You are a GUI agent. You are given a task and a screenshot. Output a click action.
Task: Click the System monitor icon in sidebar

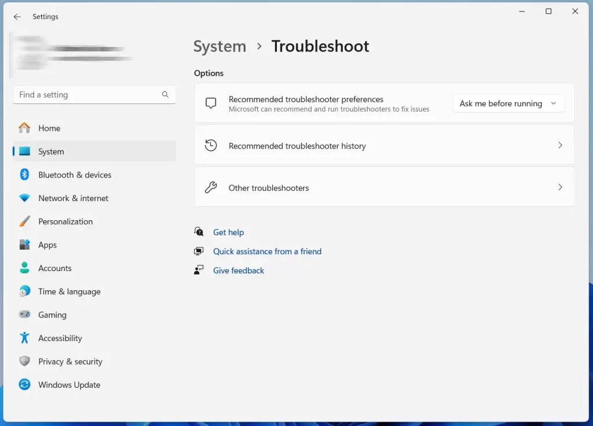pos(24,151)
